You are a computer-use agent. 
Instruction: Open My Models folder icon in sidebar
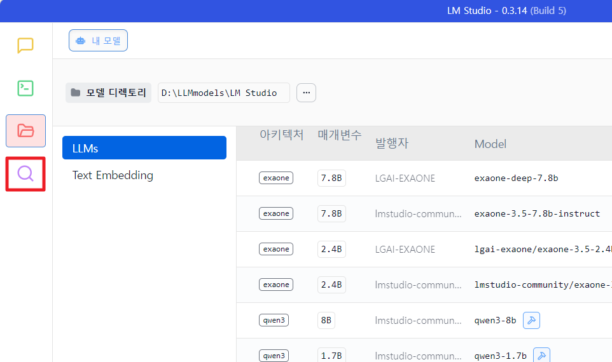[x=25, y=131]
